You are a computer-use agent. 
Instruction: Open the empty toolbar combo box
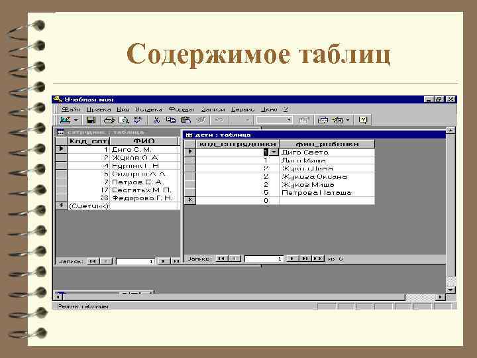tap(274, 120)
